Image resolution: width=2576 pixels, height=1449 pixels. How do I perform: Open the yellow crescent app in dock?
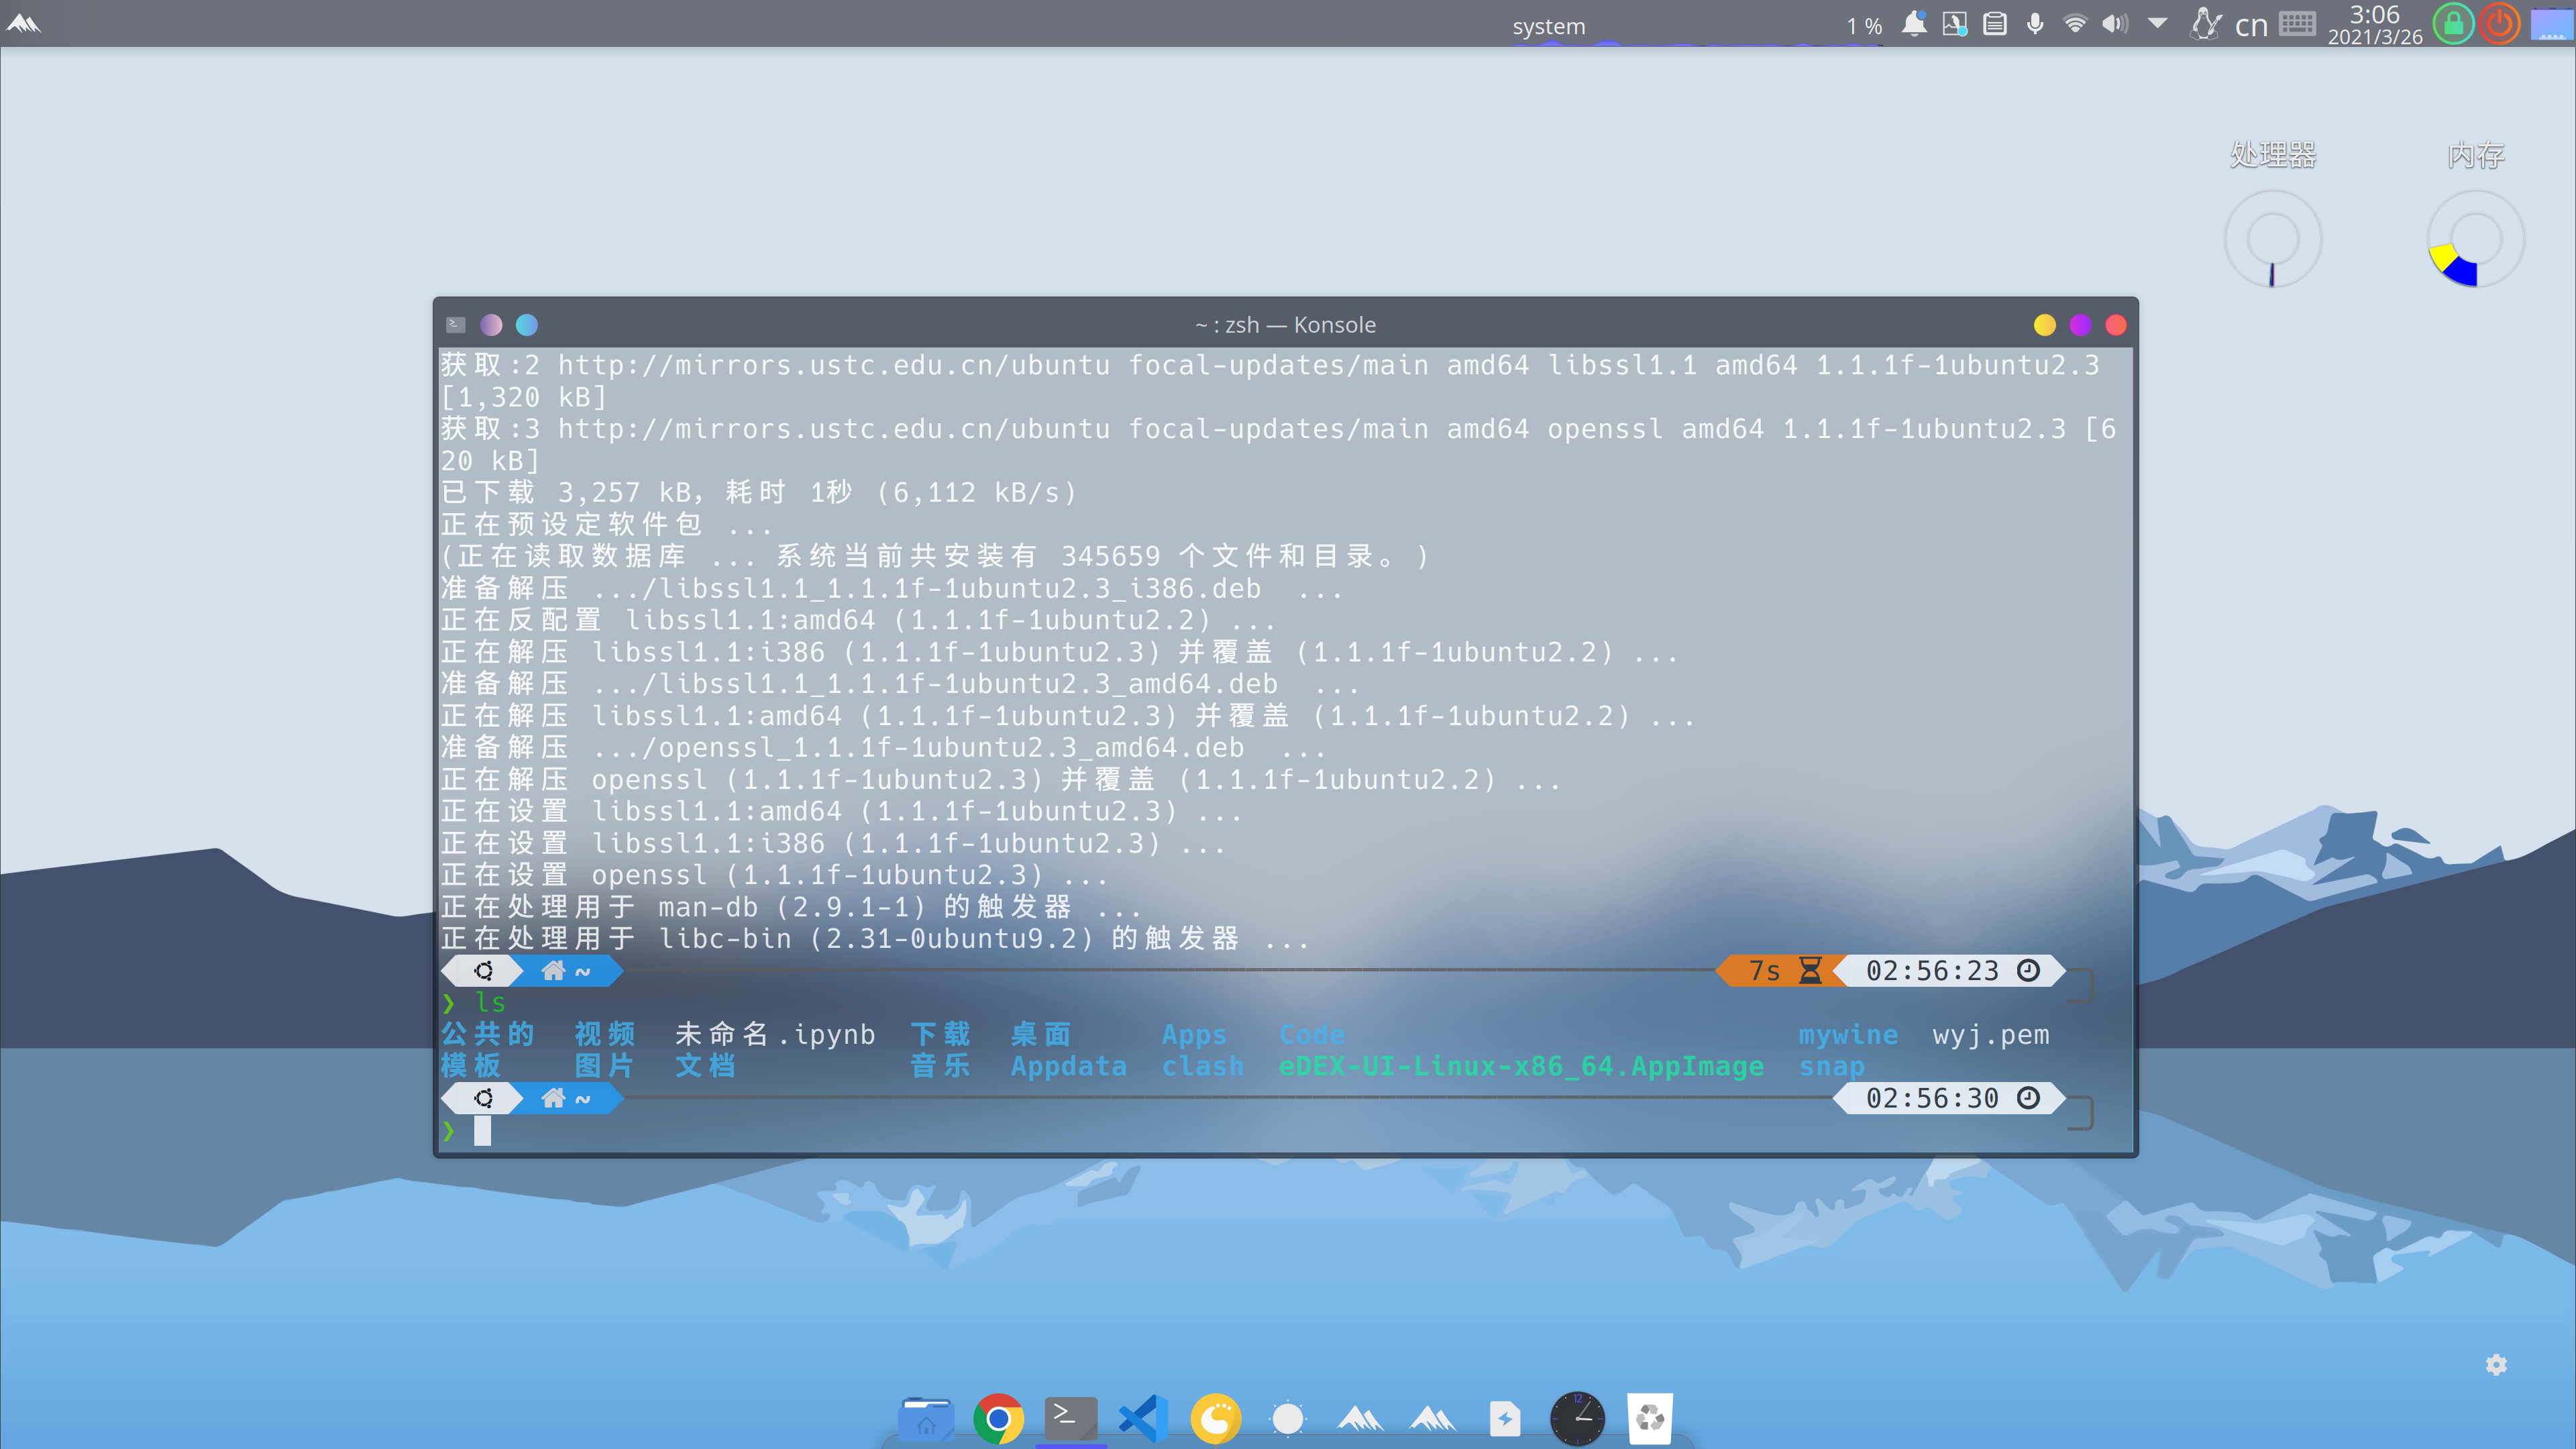1216,1418
